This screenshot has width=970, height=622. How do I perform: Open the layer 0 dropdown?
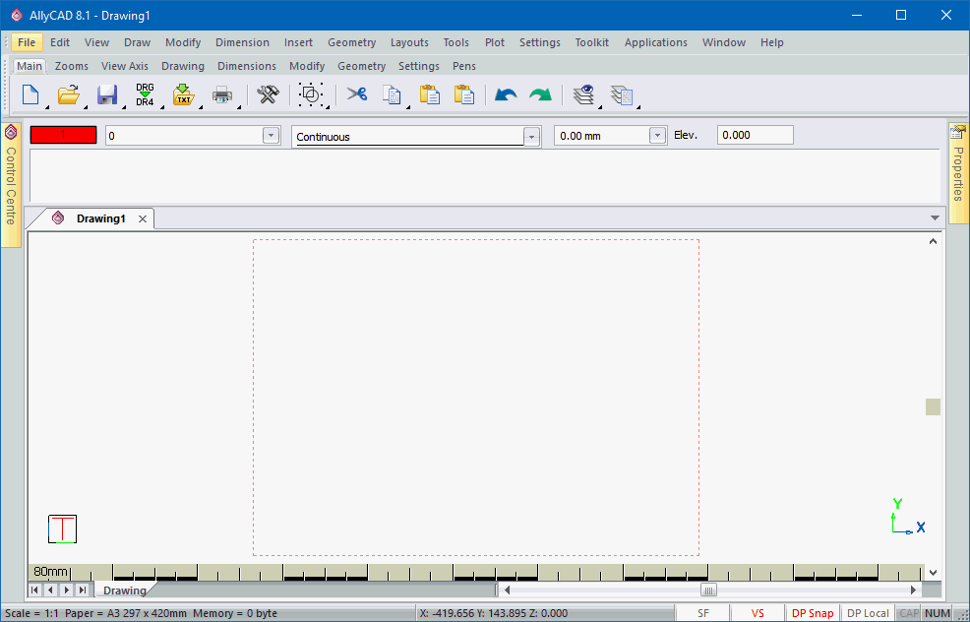pos(271,136)
